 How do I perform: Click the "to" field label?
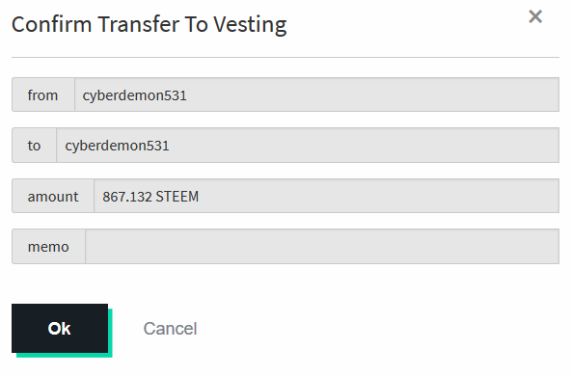pos(34,146)
